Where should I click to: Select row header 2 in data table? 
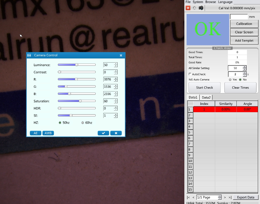point(190,115)
